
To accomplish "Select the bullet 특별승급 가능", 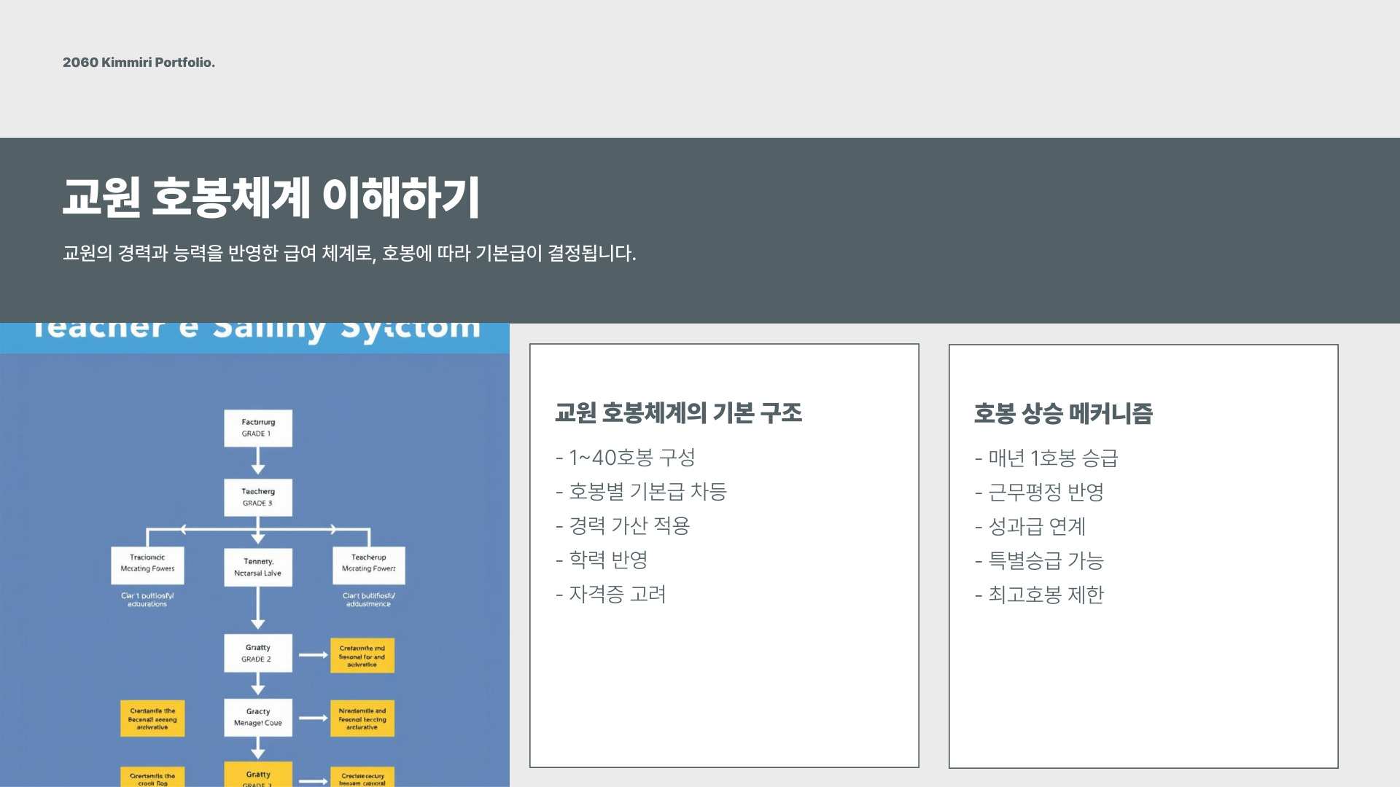I will coord(1039,561).
